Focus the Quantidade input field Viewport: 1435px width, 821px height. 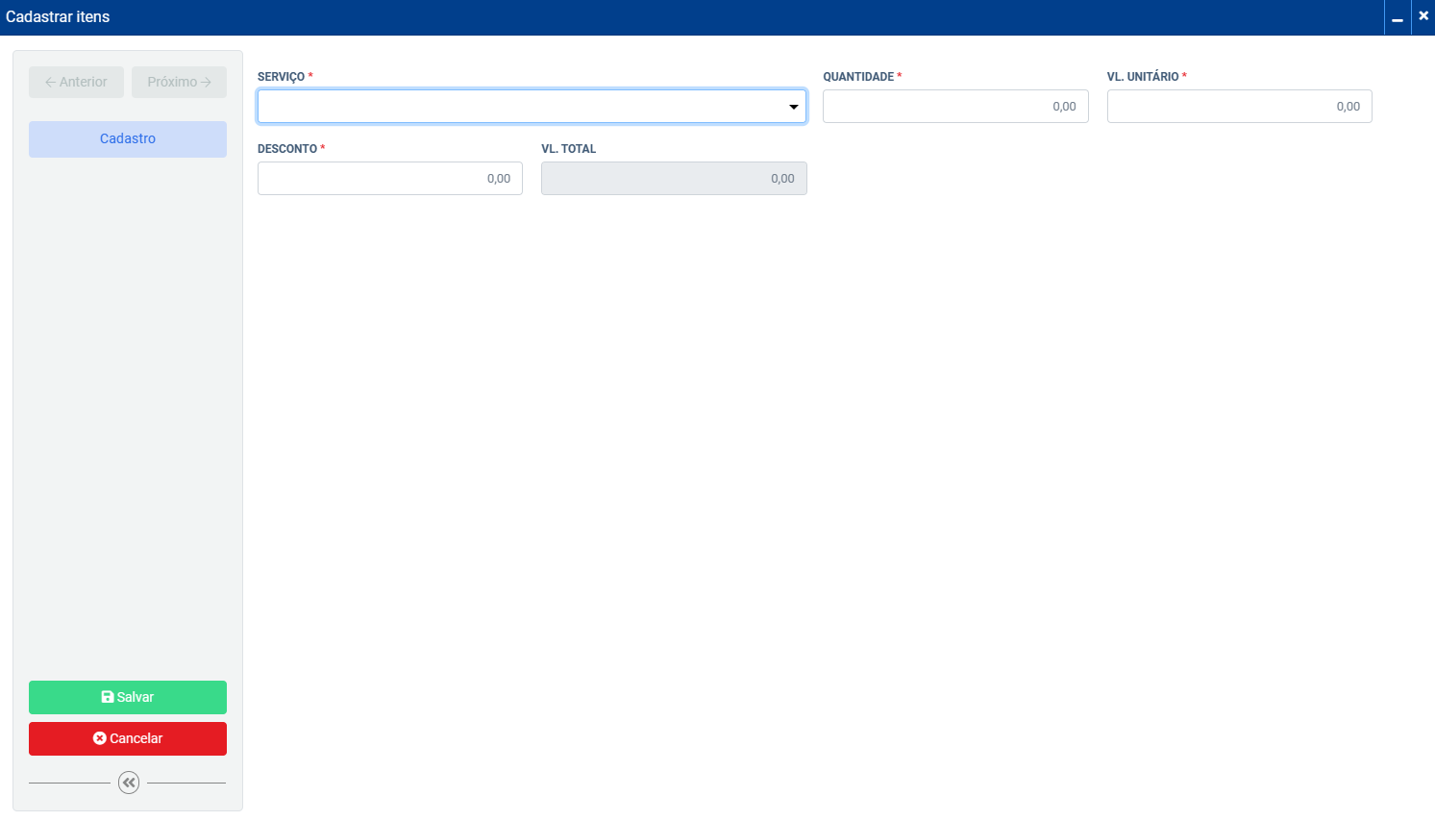coord(955,107)
